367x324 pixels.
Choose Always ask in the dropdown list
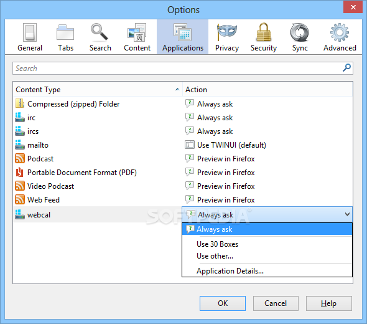click(x=267, y=229)
